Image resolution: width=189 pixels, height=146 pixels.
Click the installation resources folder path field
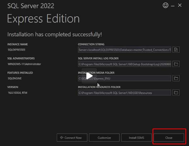click(124, 93)
